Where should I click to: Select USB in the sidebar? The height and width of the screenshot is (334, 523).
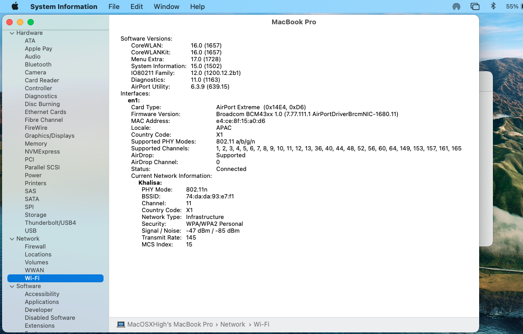point(31,231)
